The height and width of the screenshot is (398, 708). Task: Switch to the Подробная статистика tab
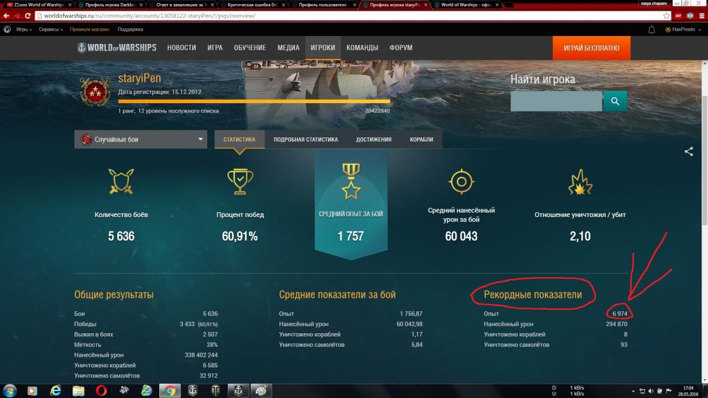pyautogui.click(x=306, y=140)
